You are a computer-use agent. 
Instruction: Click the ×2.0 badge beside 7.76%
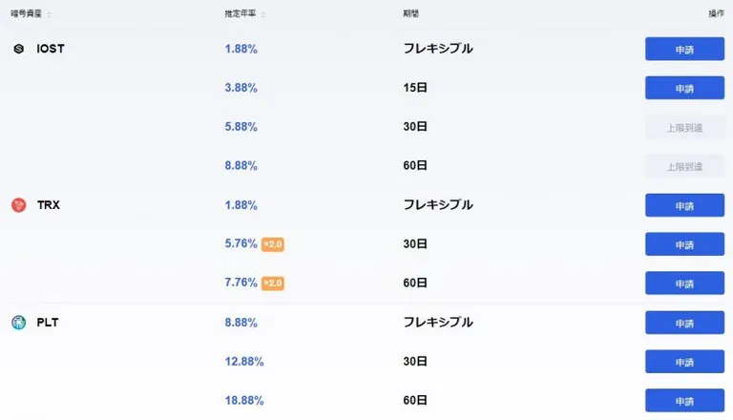coord(273,283)
